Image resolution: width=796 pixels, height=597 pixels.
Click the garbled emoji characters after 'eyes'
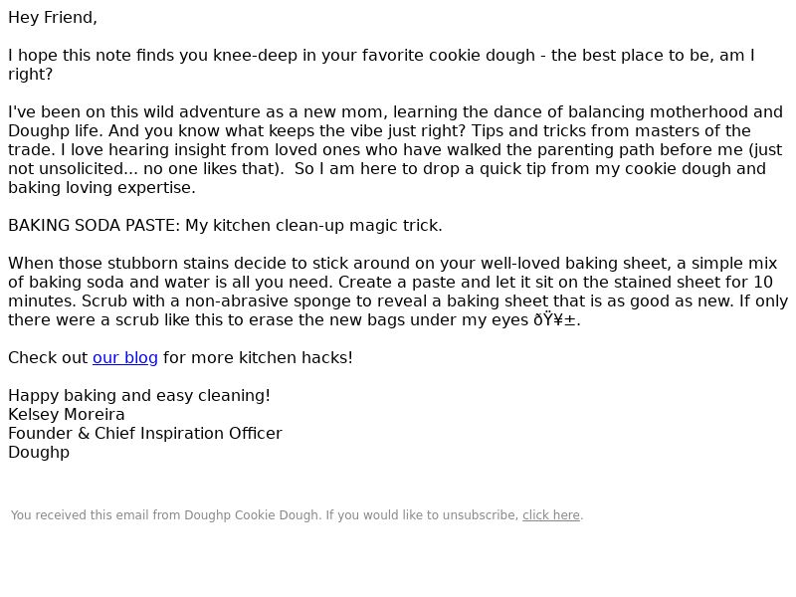coord(554,320)
